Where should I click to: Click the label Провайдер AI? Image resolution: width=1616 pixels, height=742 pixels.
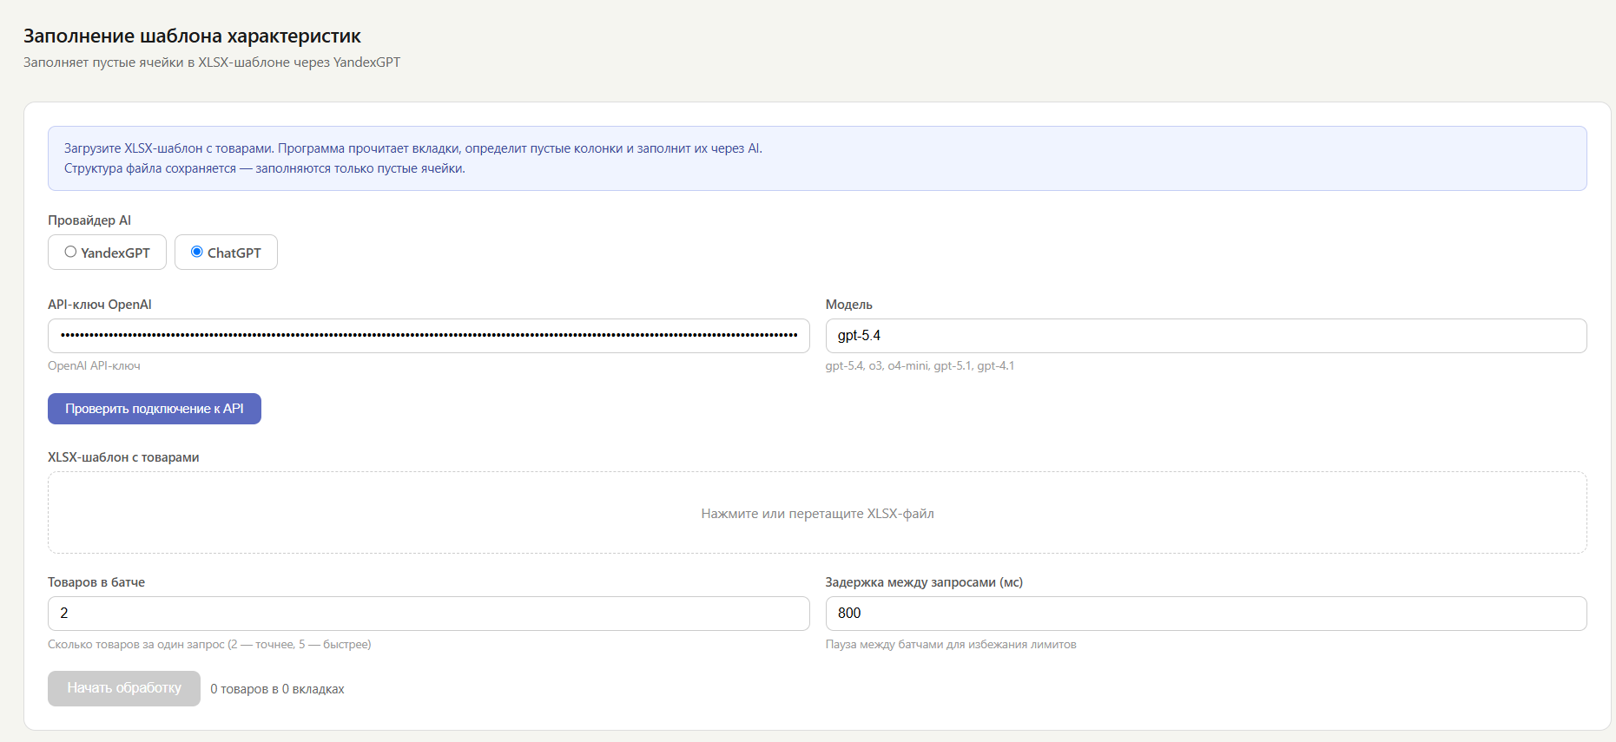(x=89, y=220)
